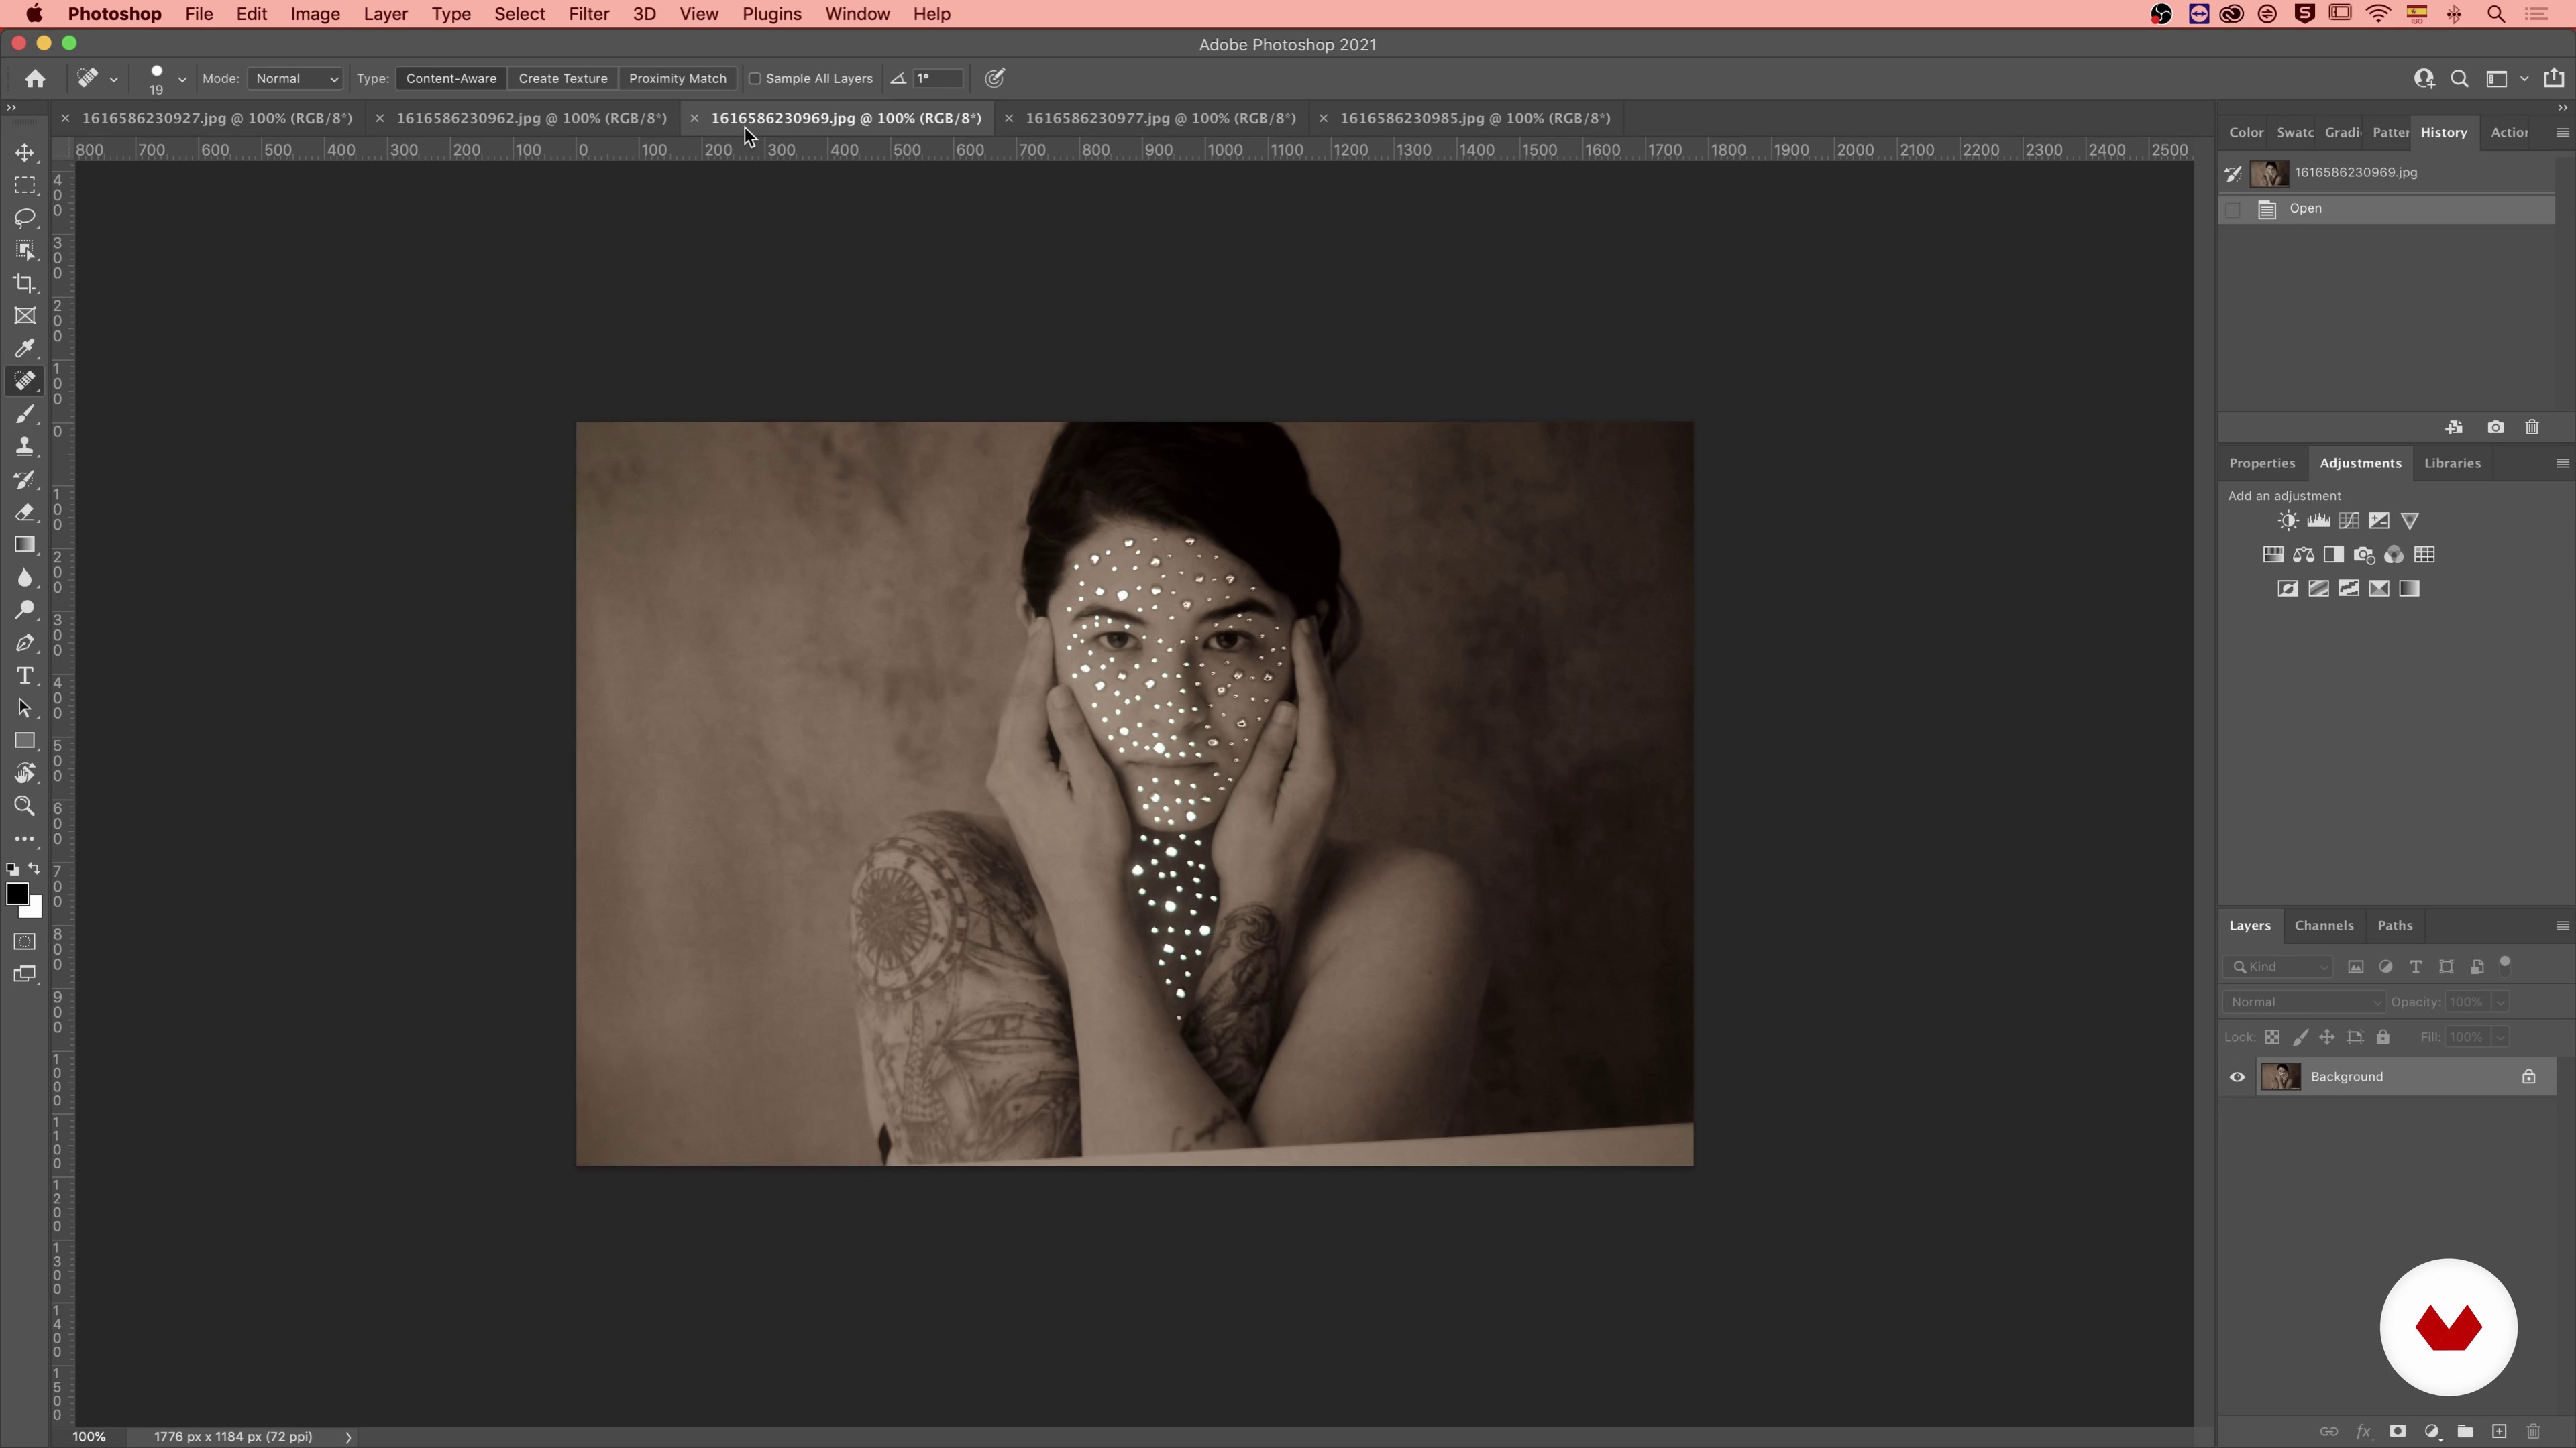Swap foreground and background colors
2576x1448 pixels.
pyautogui.click(x=34, y=869)
